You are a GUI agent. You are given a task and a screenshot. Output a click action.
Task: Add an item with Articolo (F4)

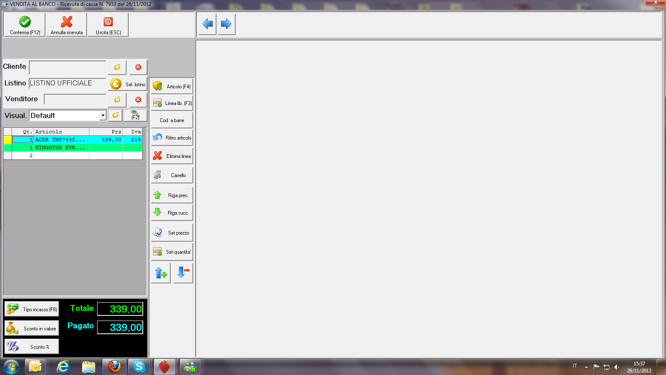click(x=172, y=86)
